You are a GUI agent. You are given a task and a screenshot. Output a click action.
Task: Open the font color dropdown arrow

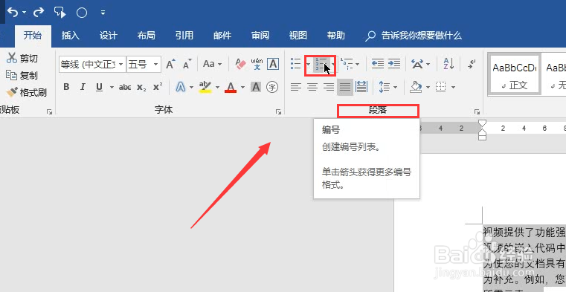coord(242,87)
